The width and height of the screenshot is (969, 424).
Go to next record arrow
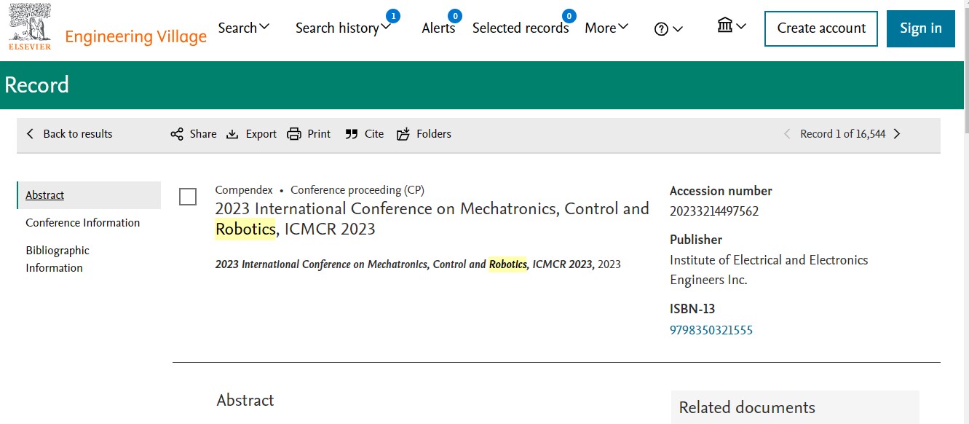(897, 134)
